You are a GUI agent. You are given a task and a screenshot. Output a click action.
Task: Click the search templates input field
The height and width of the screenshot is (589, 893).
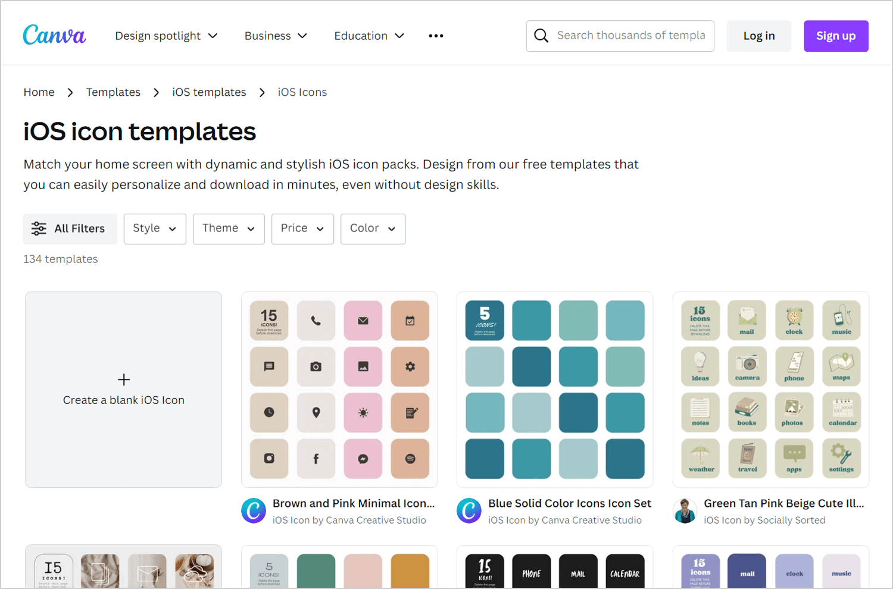tap(620, 36)
